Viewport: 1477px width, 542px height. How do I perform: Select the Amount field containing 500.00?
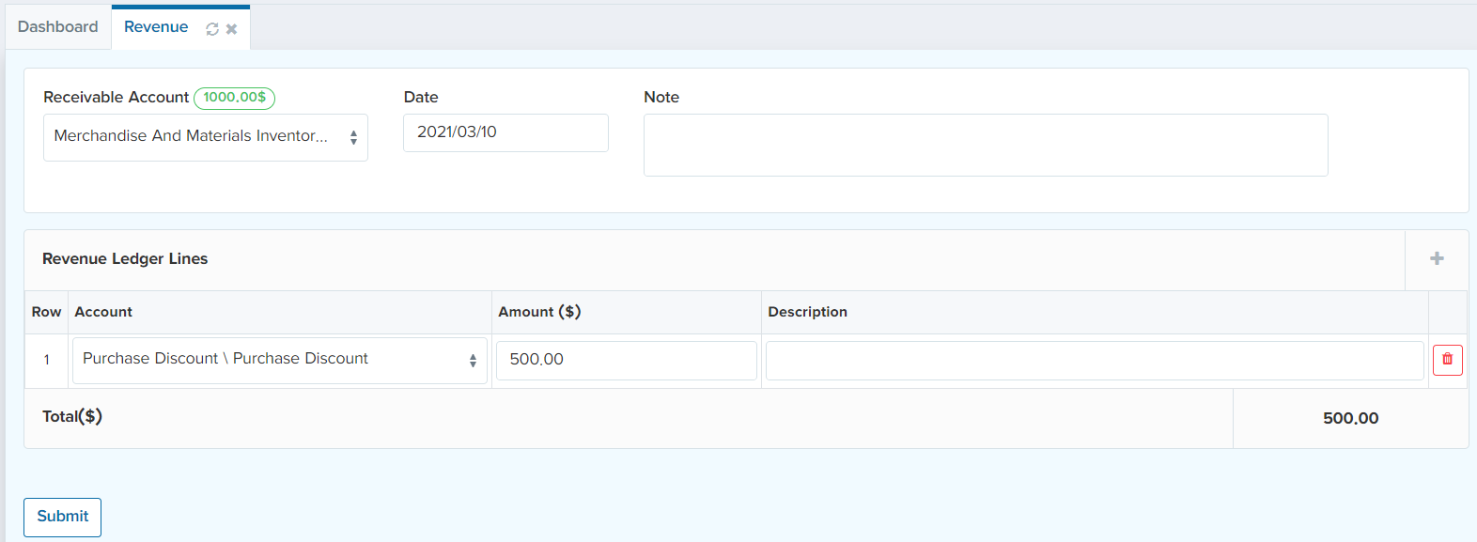(x=626, y=360)
